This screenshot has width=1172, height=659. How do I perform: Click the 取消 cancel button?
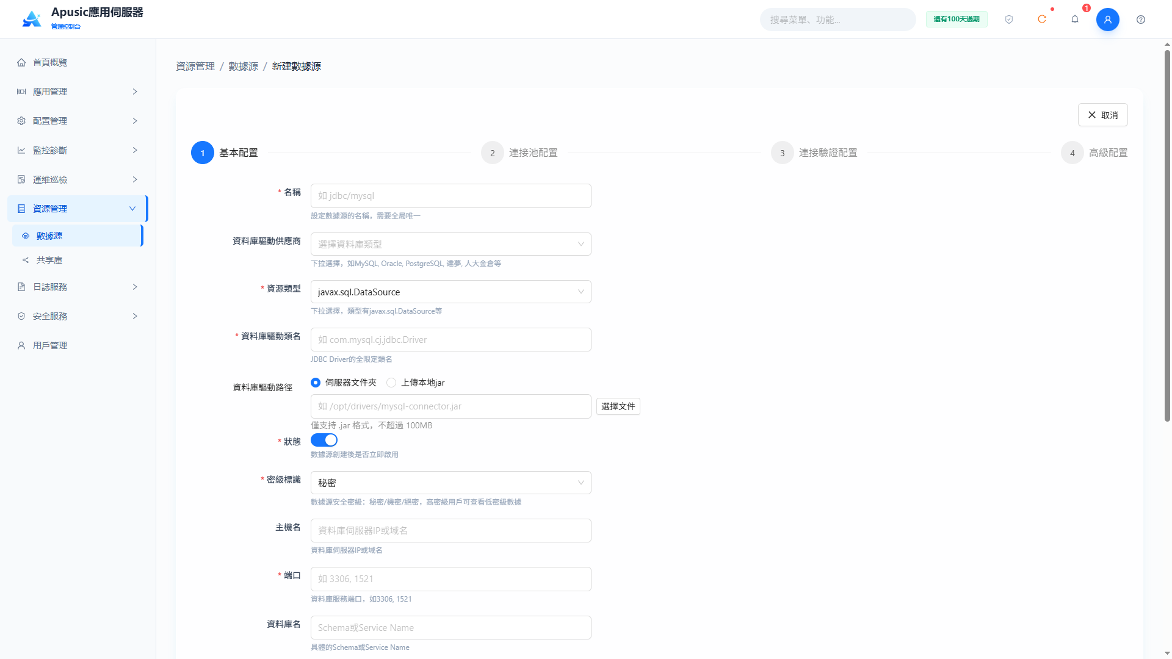pyautogui.click(x=1102, y=115)
